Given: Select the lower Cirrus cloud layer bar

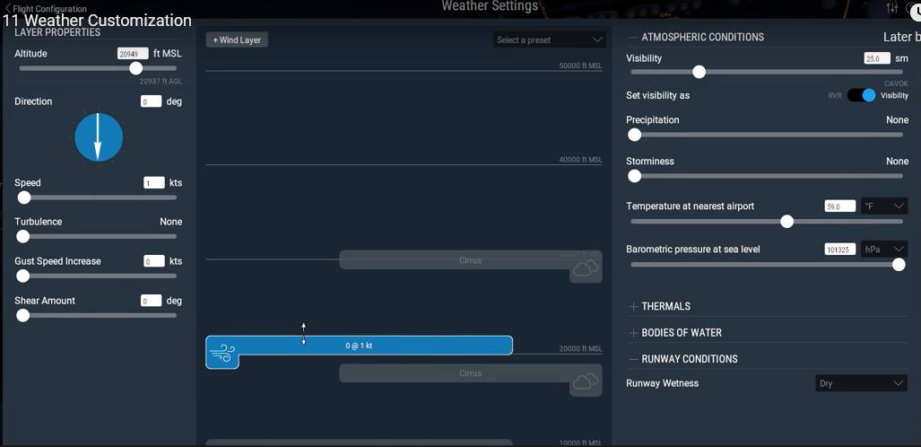Looking at the screenshot, I should pyautogui.click(x=471, y=372).
